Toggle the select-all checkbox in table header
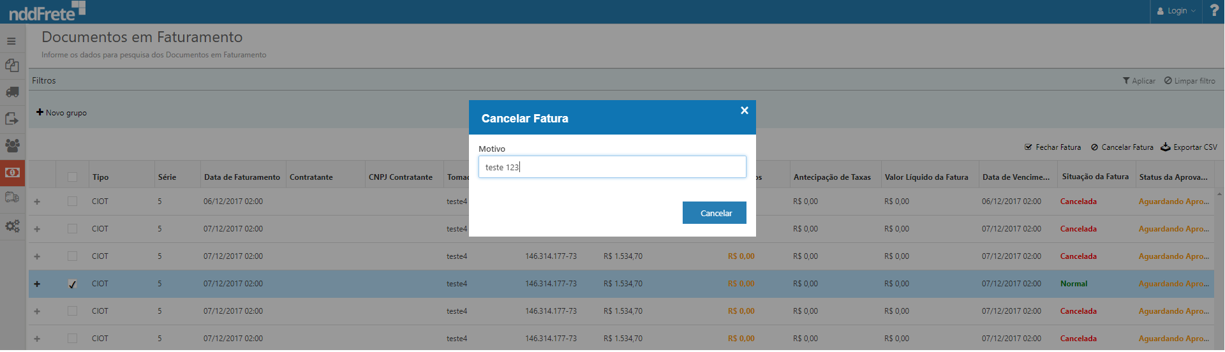Viewport: 1225px width, 352px height. click(72, 177)
